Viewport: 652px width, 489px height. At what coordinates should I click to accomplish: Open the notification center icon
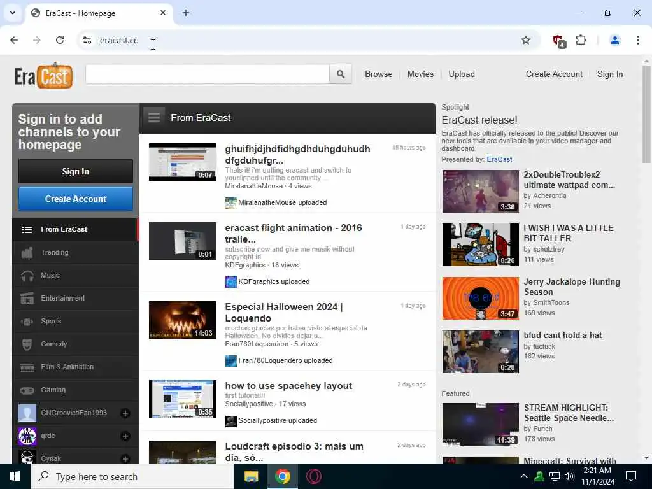click(x=631, y=476)
